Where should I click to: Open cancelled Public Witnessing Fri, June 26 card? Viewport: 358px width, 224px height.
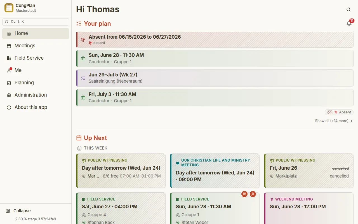[x=309, y=171]
